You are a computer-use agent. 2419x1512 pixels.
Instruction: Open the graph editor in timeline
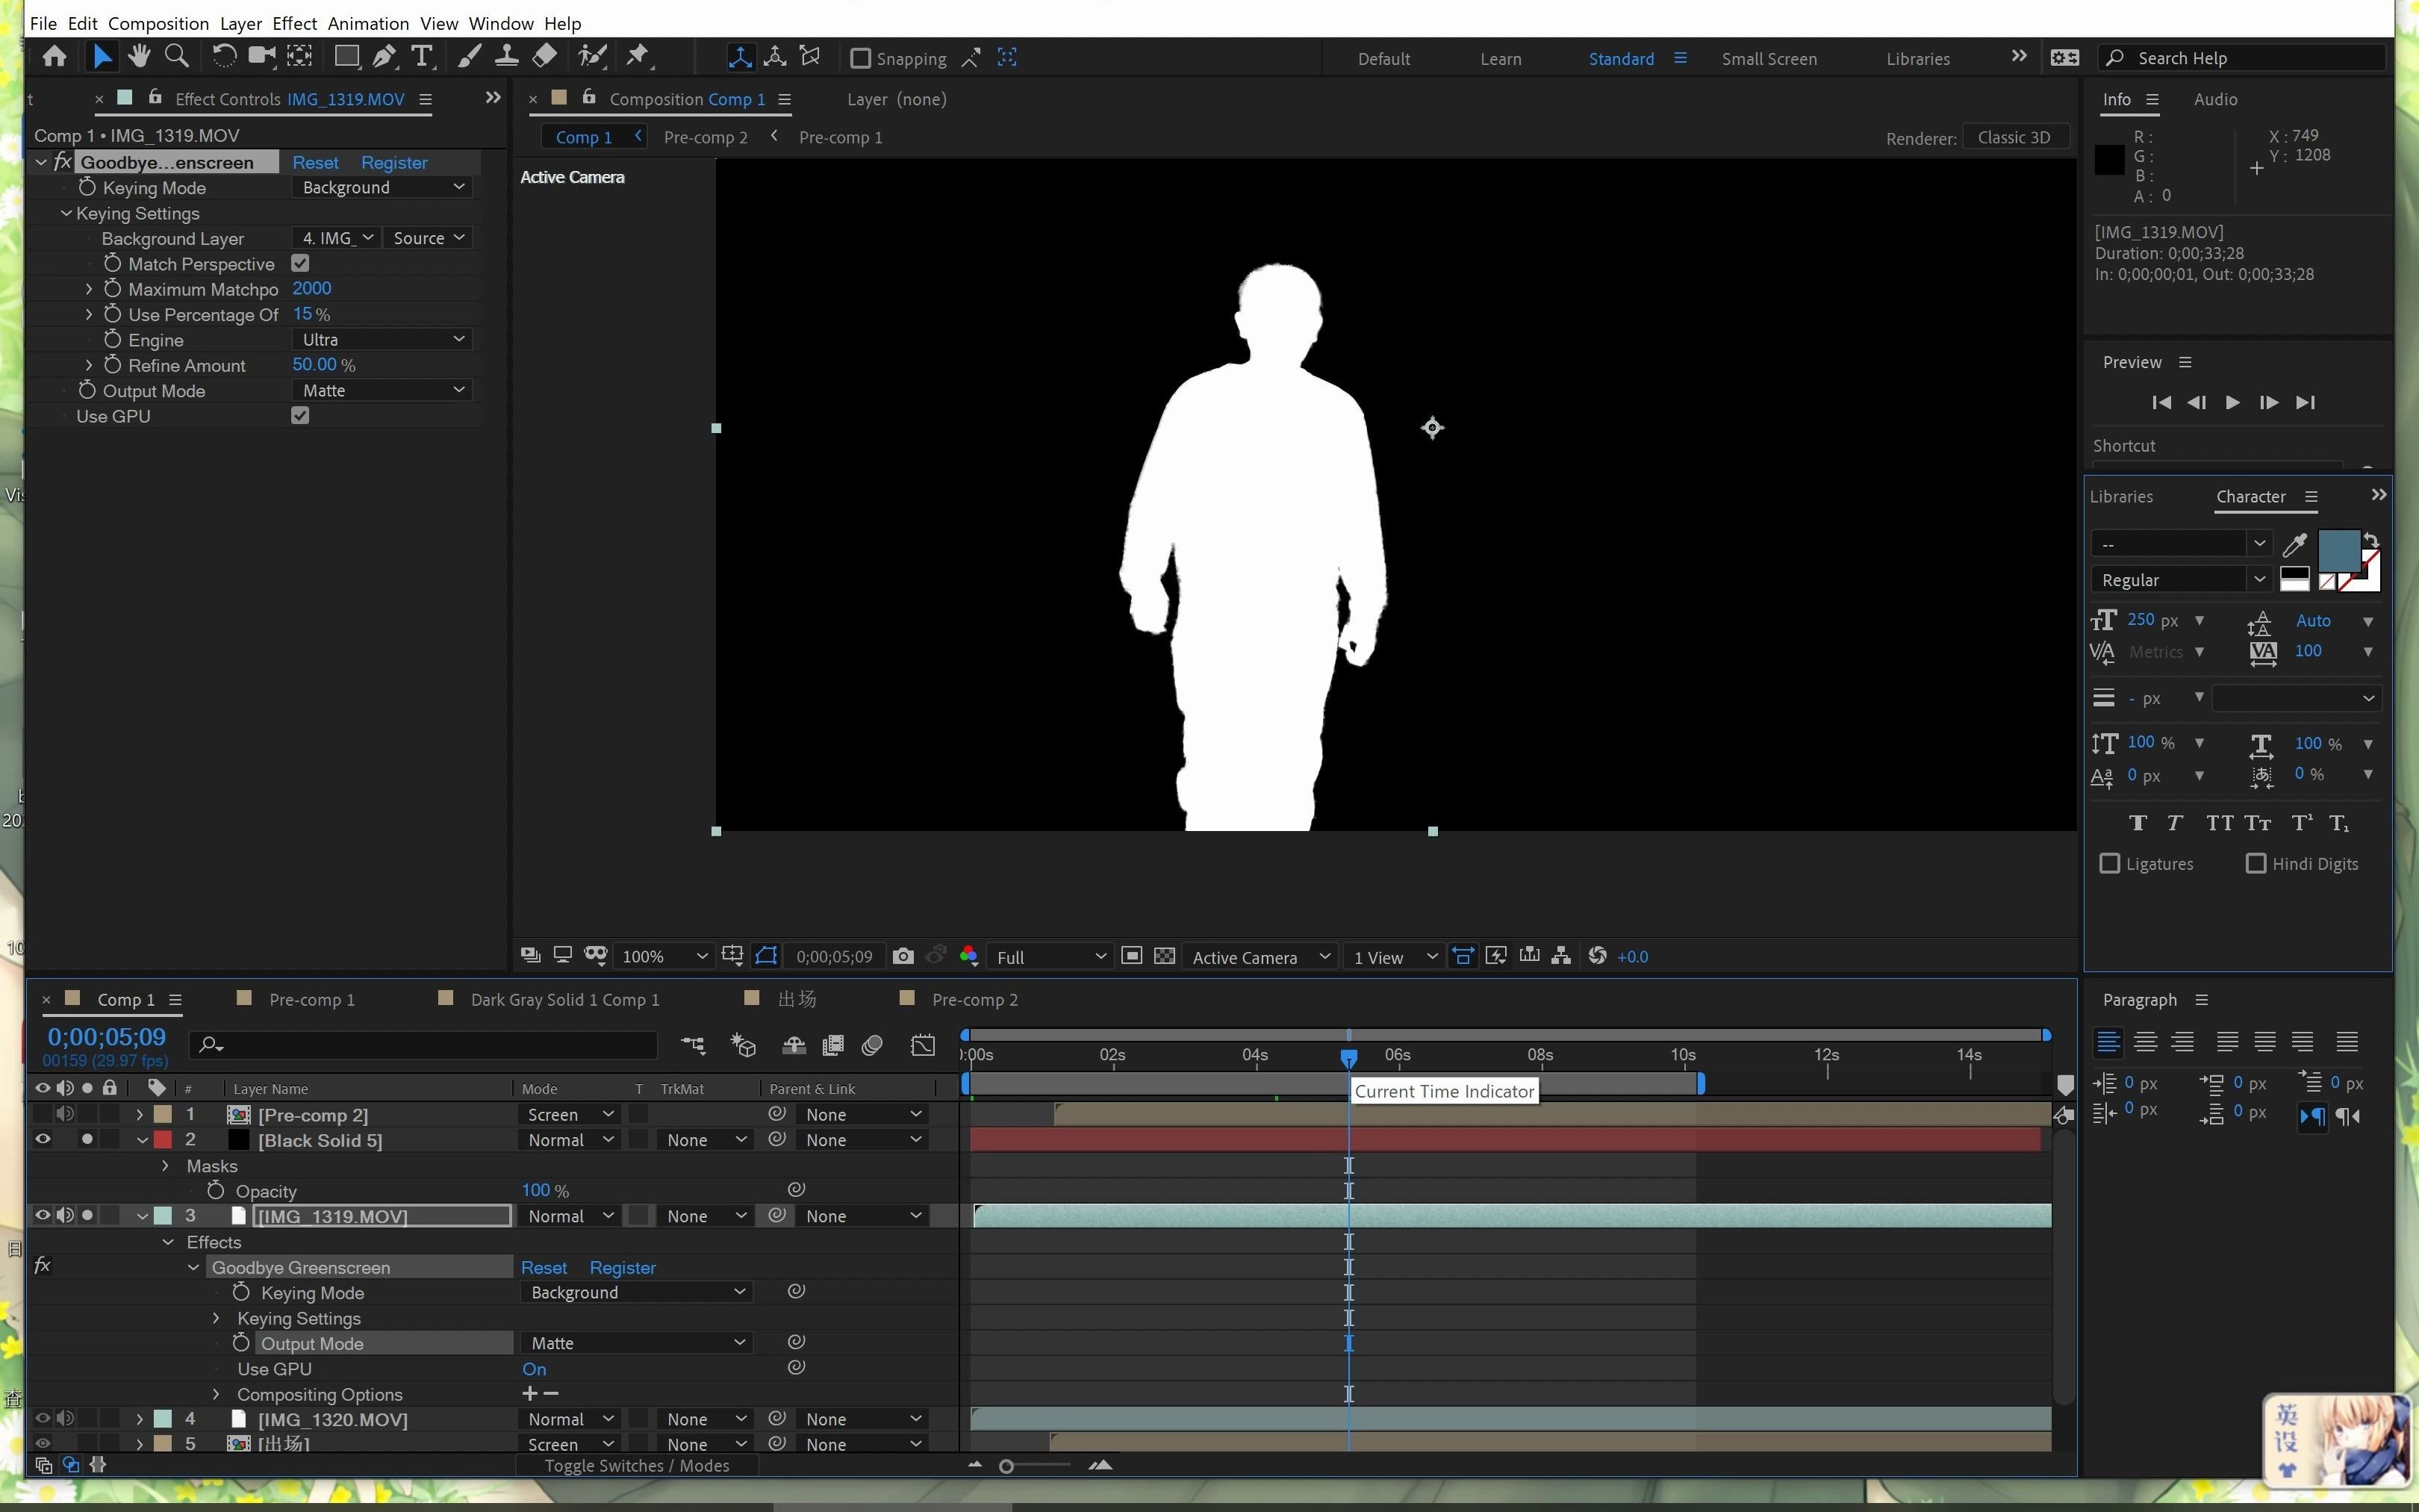[923, 1046]
